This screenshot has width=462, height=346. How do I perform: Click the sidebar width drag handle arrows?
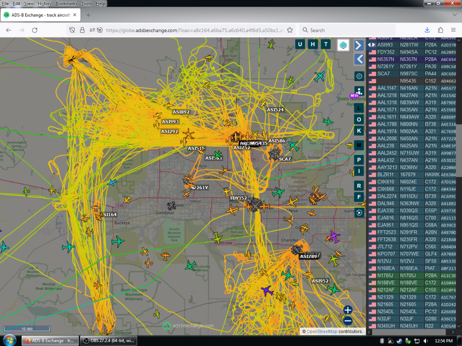point(372,45)
